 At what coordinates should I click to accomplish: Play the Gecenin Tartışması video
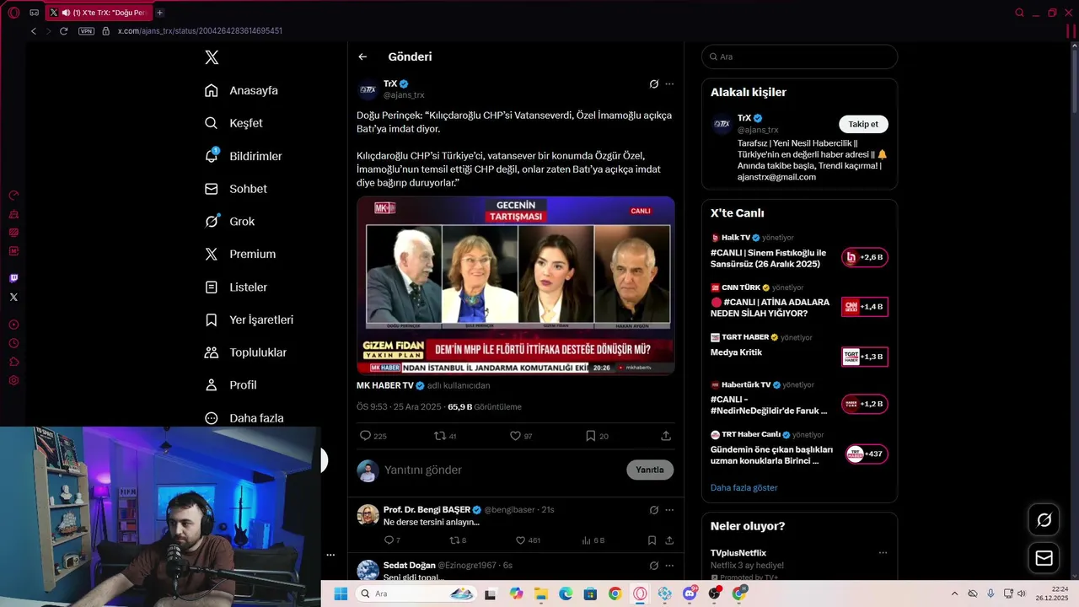(x=516, y=285)
